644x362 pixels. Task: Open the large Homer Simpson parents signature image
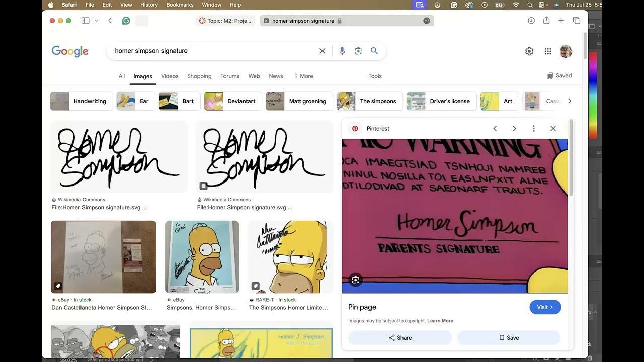455,216
